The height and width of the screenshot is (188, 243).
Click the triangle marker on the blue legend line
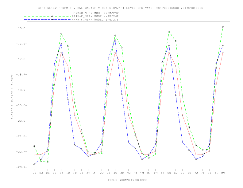tap(52, 20)
